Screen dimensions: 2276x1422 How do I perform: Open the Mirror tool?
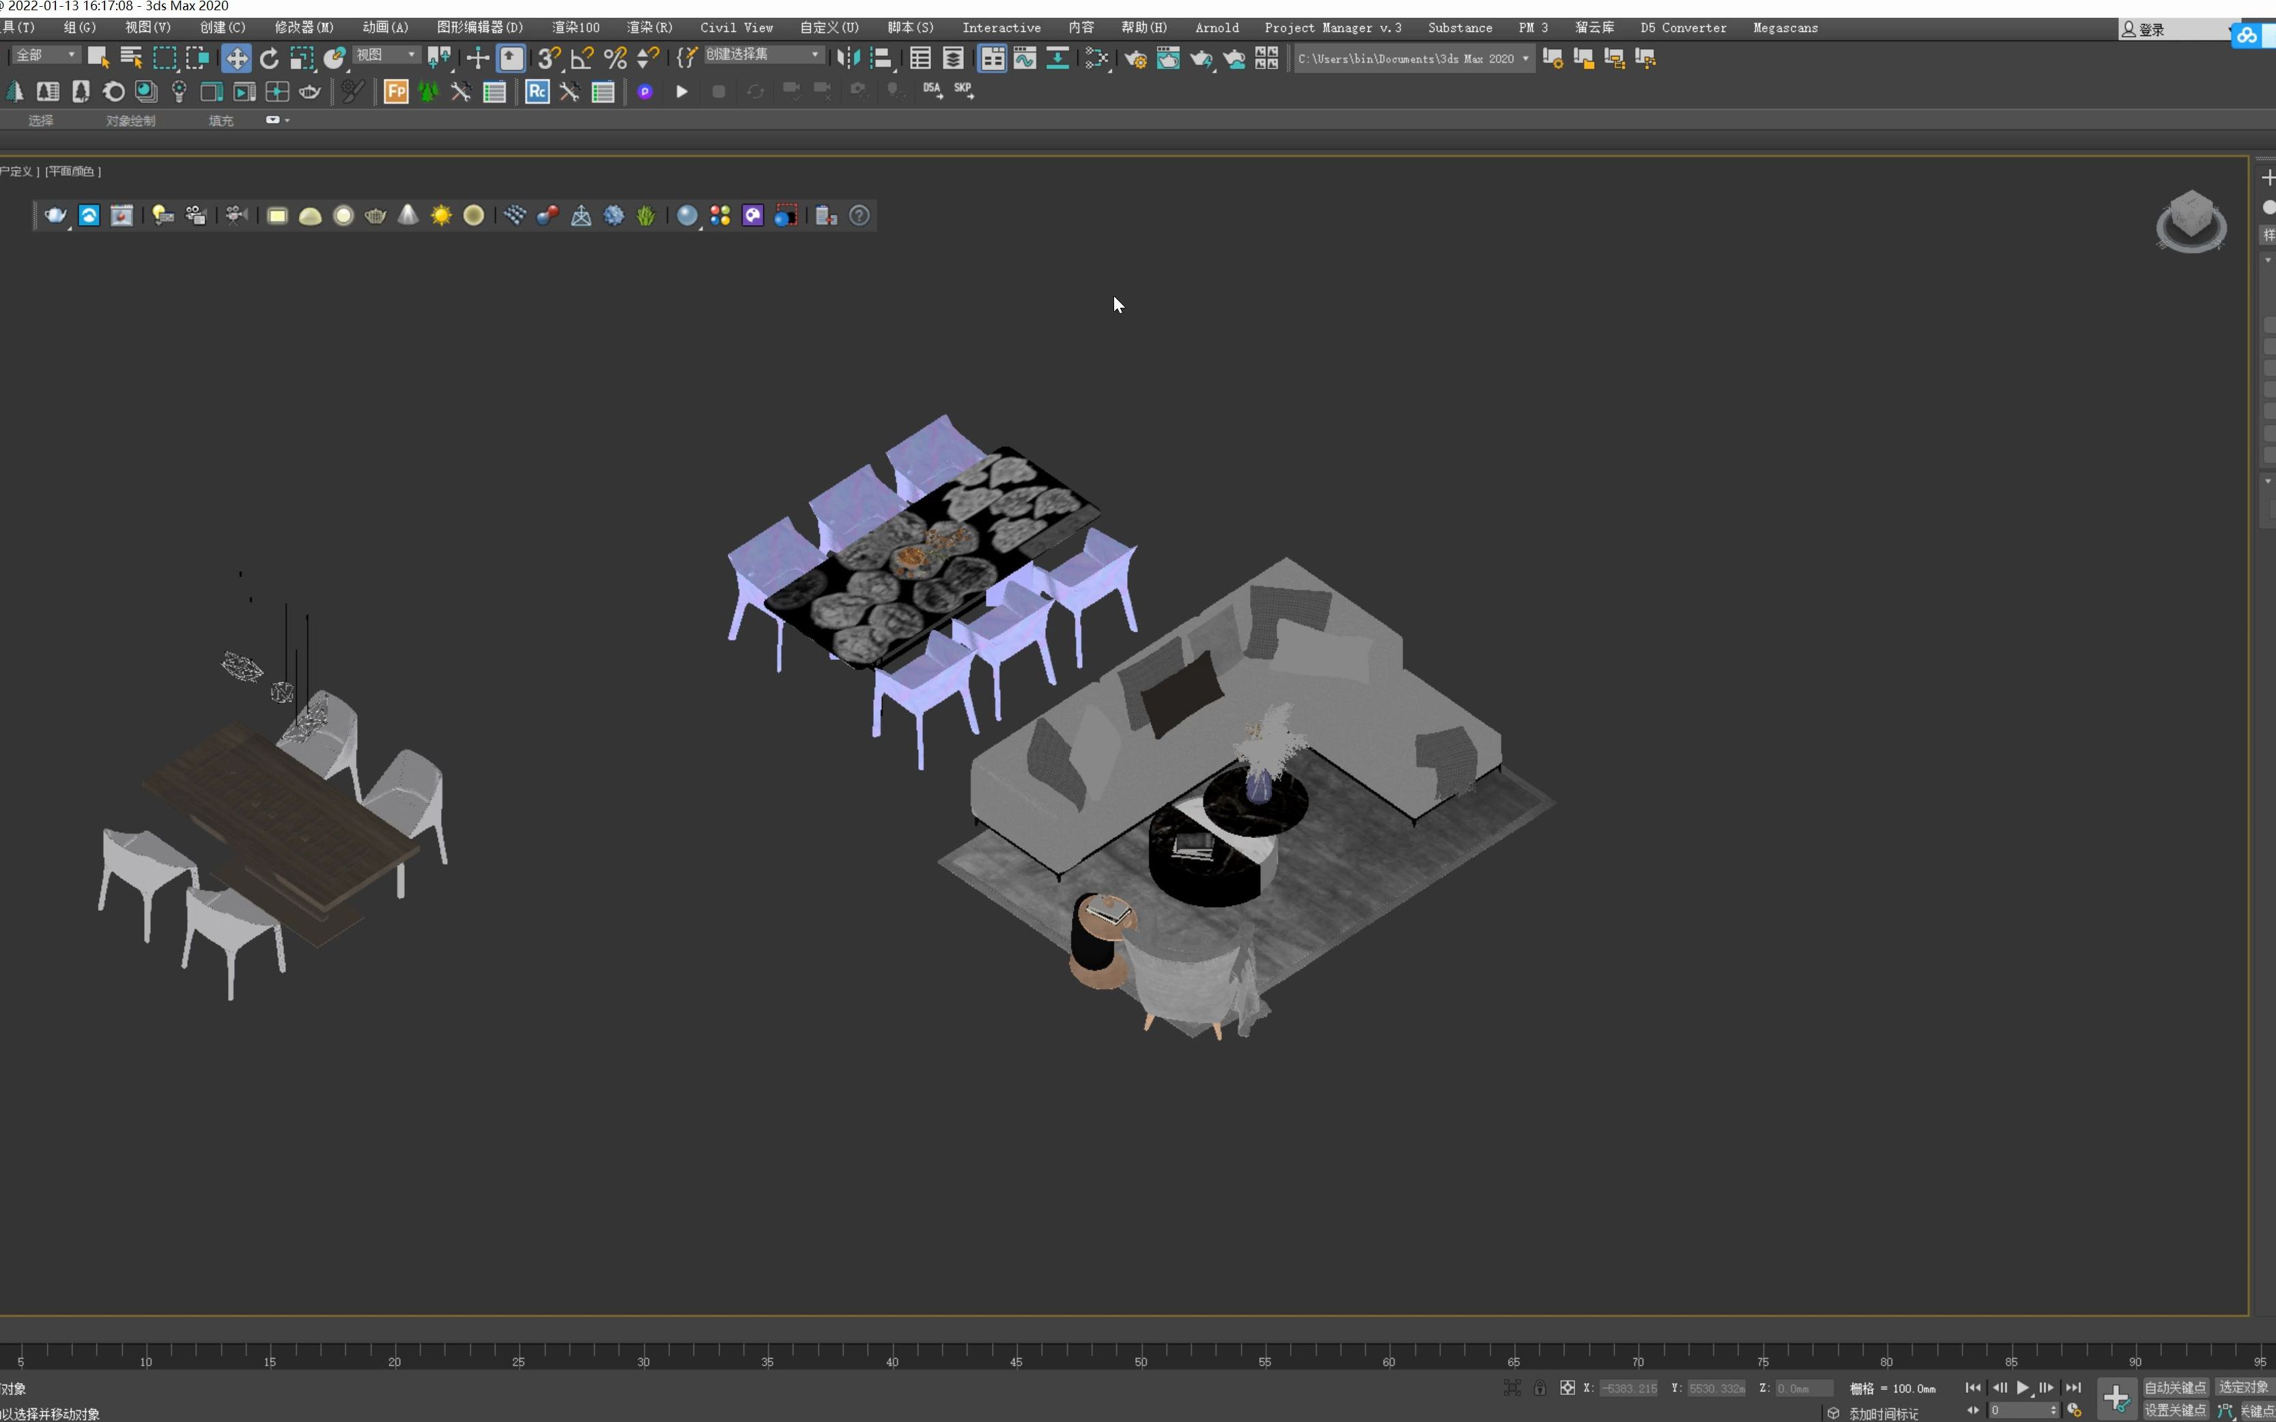click(x=848, y=58)
